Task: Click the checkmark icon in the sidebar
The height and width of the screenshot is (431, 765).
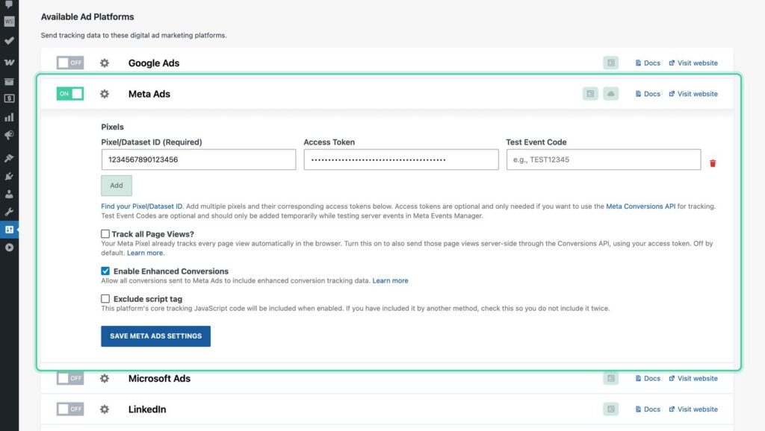Action: (x=9, y=41)
